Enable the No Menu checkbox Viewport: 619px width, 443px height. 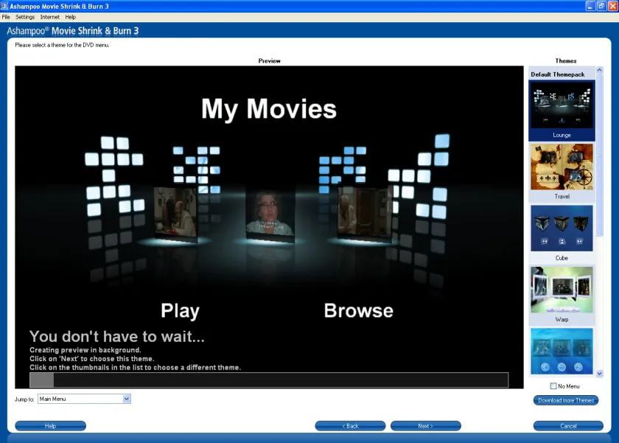point(553,386)
